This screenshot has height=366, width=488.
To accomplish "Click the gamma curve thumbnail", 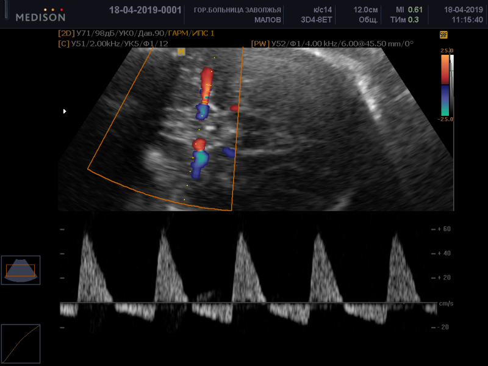I will coord(21,343).
